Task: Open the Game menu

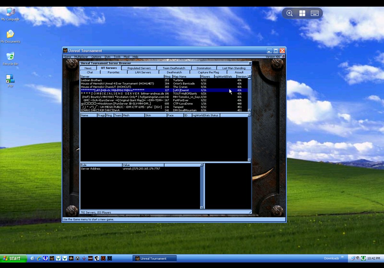Action: 68,57
